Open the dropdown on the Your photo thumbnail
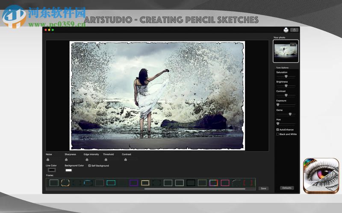This screenshot has width=342, height=213. [293, 45]
